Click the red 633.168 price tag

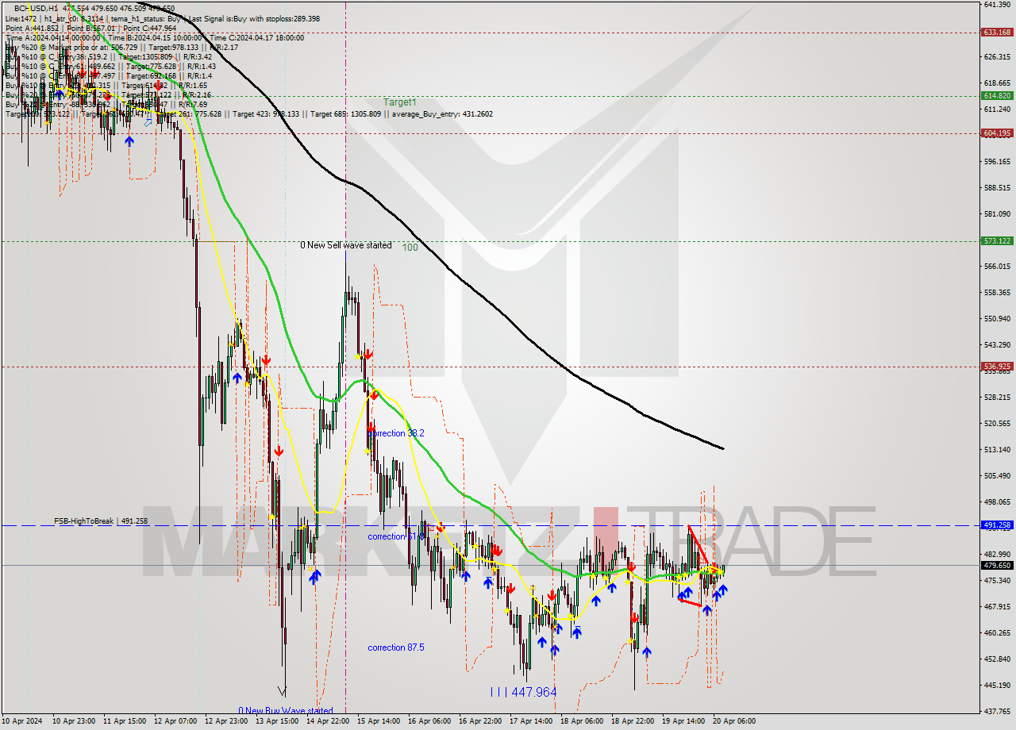click(997, 33)
